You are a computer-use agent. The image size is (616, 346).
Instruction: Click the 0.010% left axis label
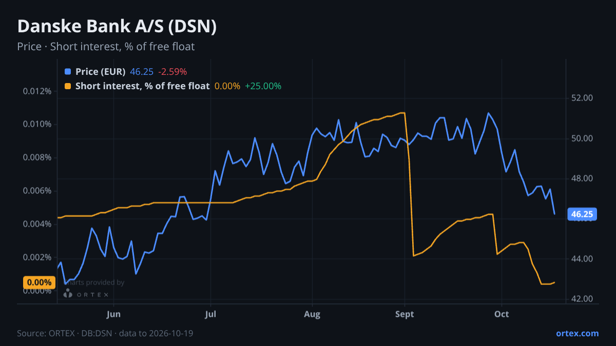point(37,125)
